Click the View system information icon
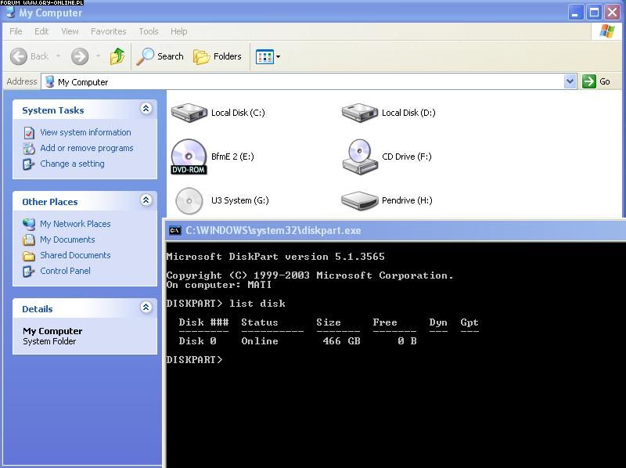The image size is (626, 468). pos(29,132)
